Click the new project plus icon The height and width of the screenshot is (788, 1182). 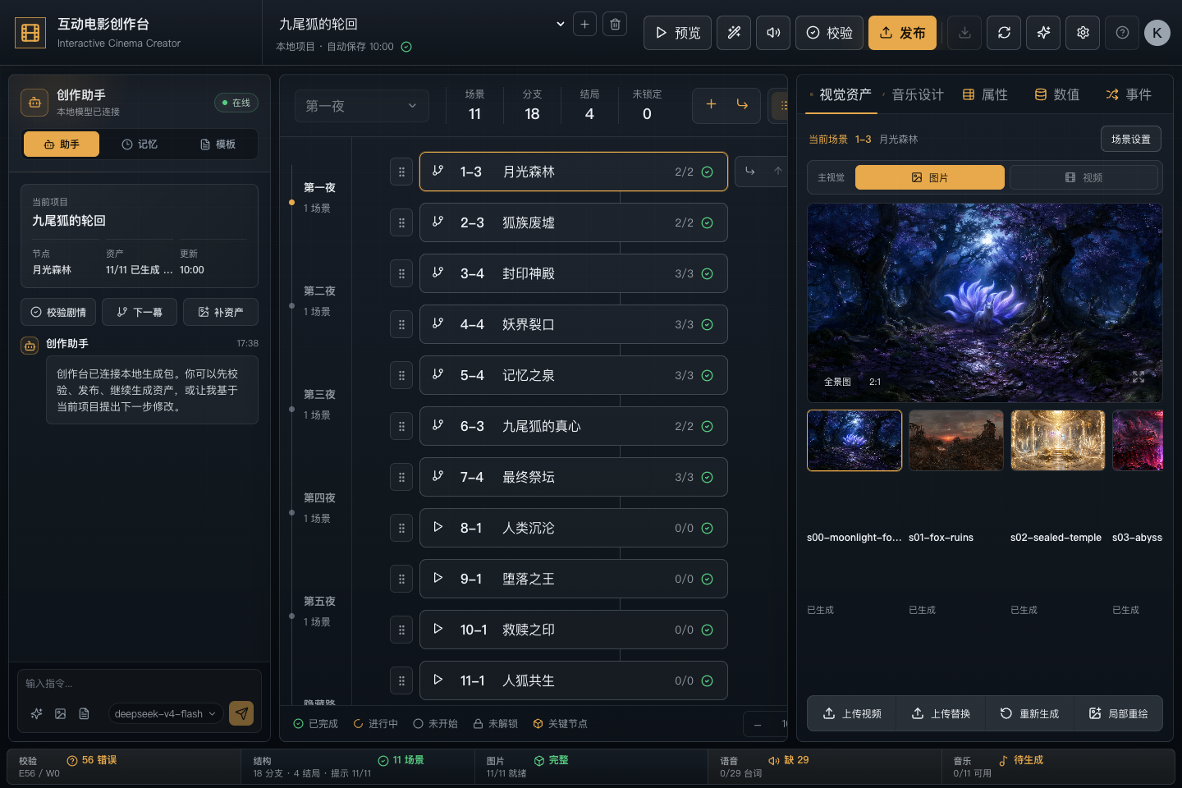point(584,24)
